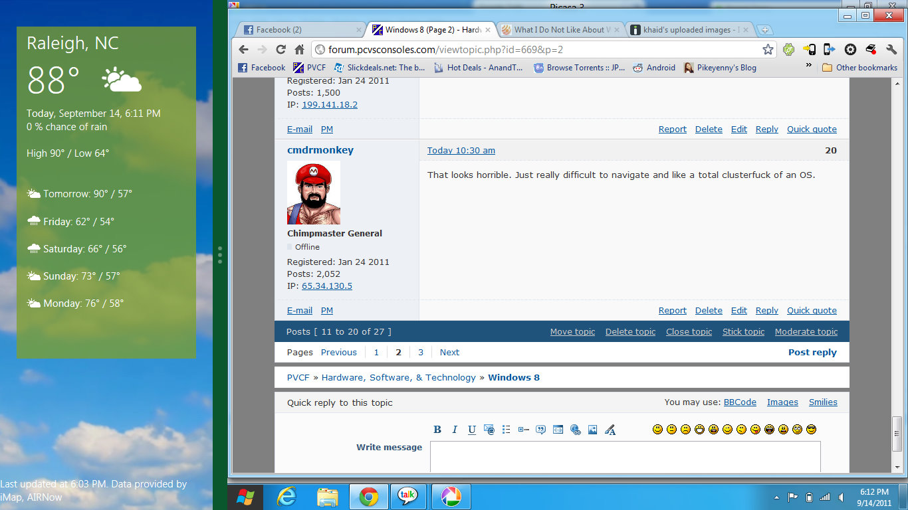This screenshot has width=908, height=510.
Task: Apply italic formatting in the message editor
Action: click(455, 430)
